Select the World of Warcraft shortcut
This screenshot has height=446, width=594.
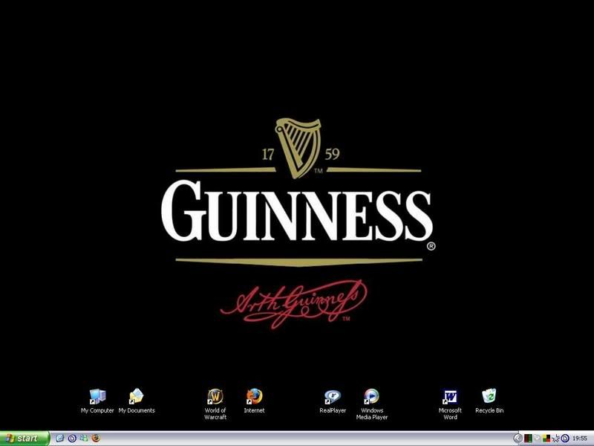(215, 404)
